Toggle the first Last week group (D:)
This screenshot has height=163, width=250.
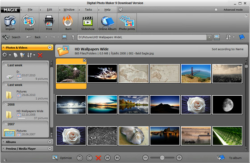6,65
